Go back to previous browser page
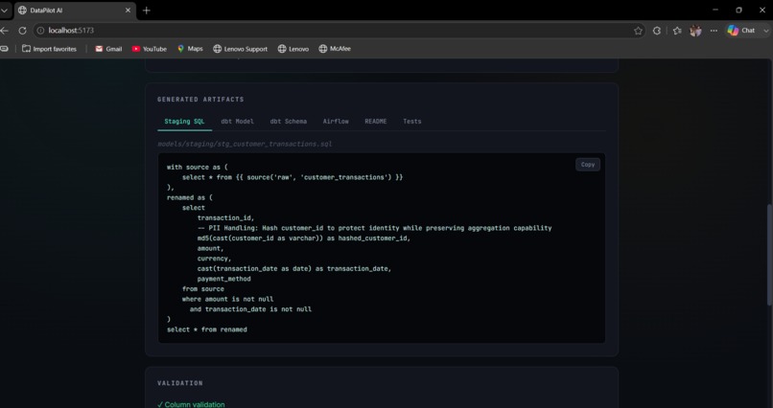The width and height of the screenshot is (773, 408). coord(5,31)
